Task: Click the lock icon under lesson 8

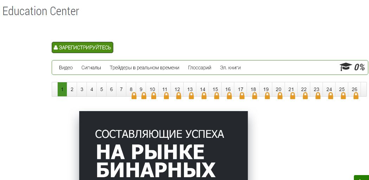Action: coord(134,96)
